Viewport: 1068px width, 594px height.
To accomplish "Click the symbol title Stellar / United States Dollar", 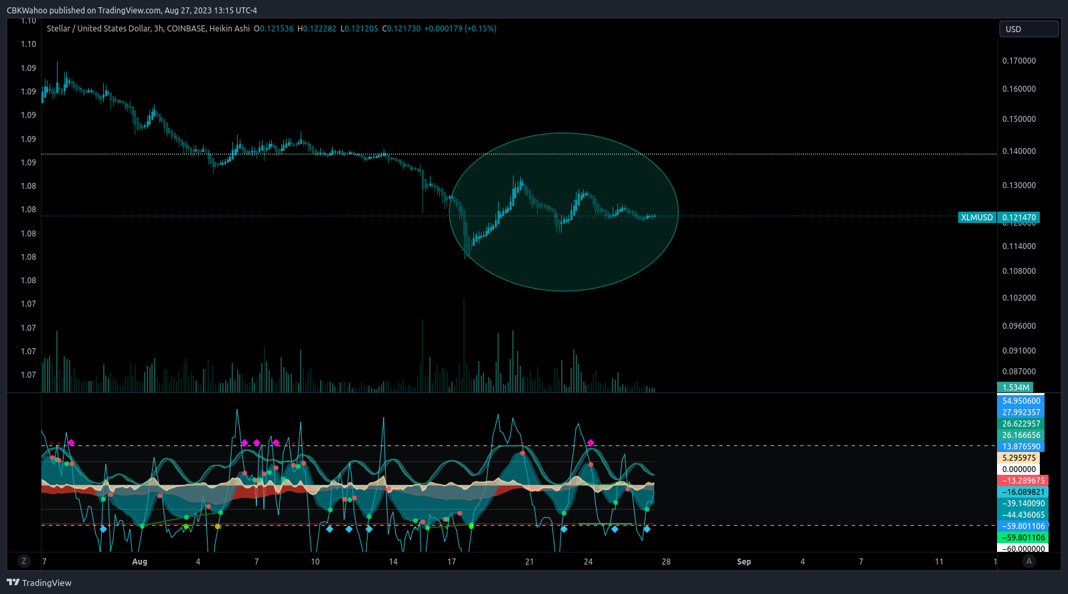I will [99, 29].
